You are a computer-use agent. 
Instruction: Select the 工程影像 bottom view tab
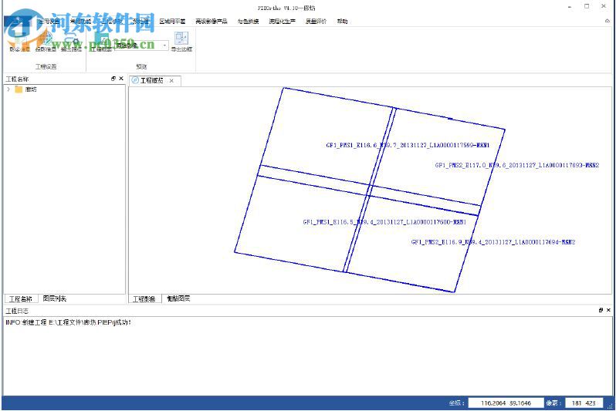pos(144,298)
